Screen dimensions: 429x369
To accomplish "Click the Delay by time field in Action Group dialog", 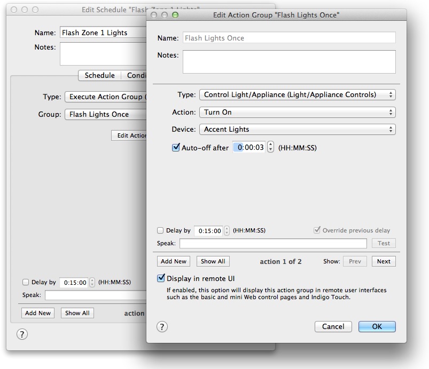I will pos(208,231).
